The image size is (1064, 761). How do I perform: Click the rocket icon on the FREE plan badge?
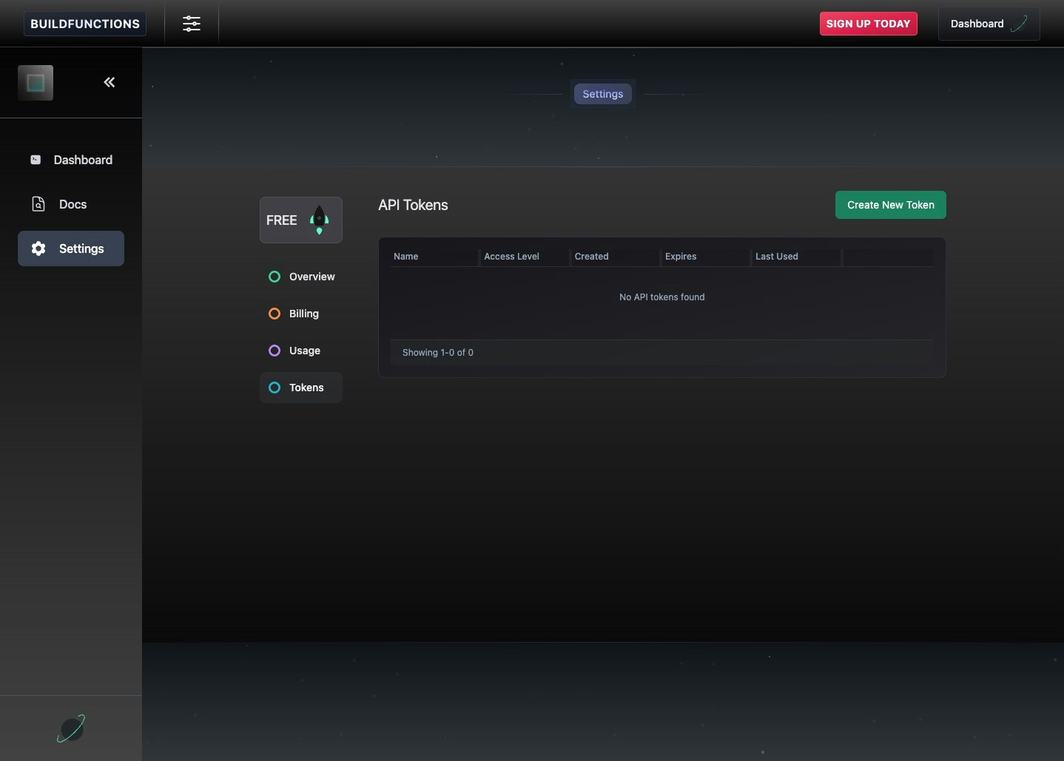[x=319, y=220]
